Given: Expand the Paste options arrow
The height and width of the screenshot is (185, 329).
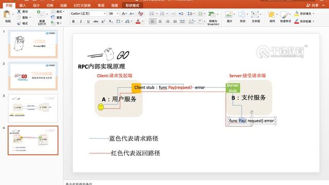Looking at the screenshot, I should coord(13,14).
